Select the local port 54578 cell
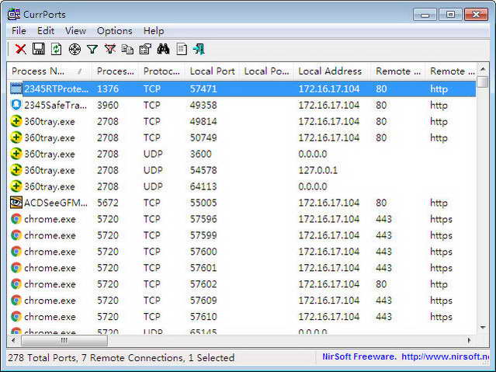This screenshot has width=496, height=372. click(203, 170)
